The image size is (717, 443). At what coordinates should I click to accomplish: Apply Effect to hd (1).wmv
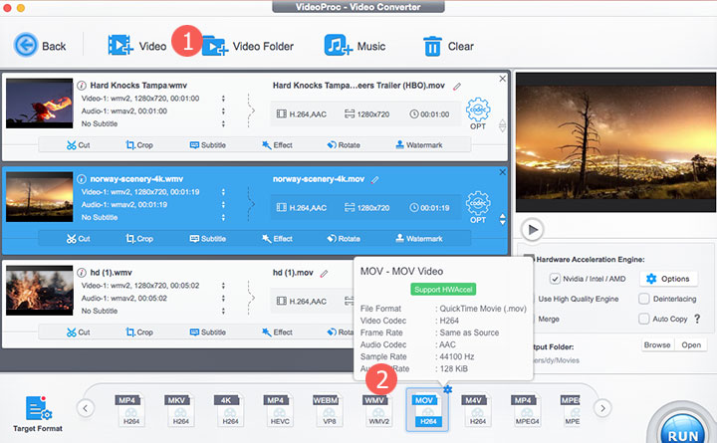tap(277, 332)
